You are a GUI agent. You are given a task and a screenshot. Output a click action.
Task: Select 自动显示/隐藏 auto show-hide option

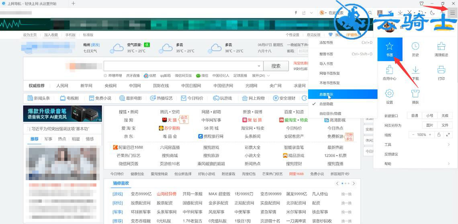[x=343, y=113]
